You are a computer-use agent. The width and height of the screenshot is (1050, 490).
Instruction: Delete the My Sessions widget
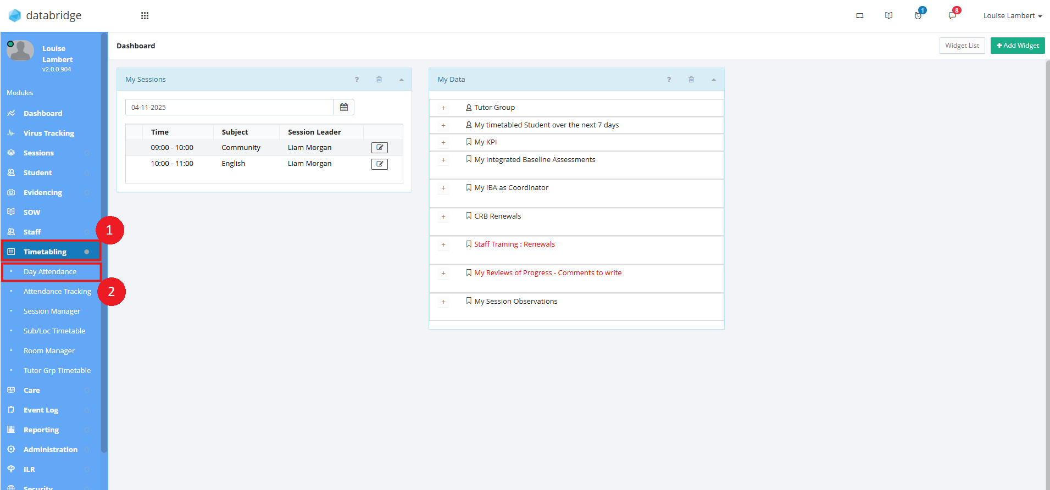[x=379, y=80]
